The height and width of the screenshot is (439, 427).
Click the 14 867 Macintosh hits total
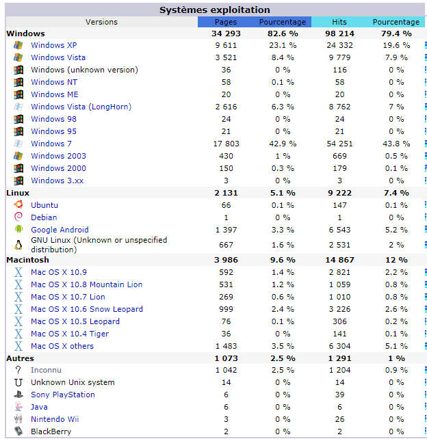[x=339, y=260]
